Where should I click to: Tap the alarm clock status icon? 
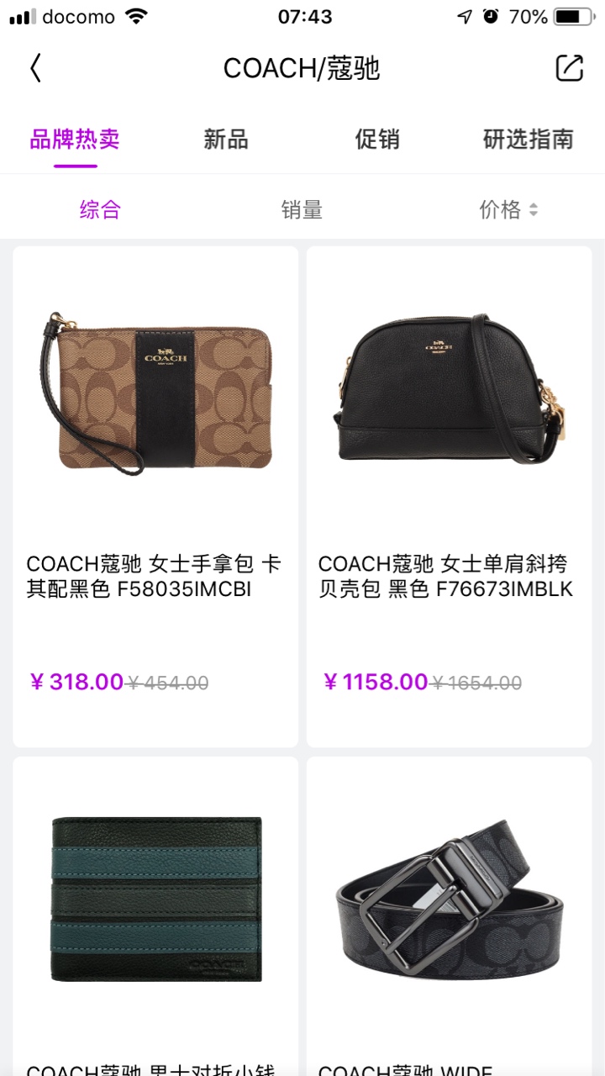pos(491,16)
